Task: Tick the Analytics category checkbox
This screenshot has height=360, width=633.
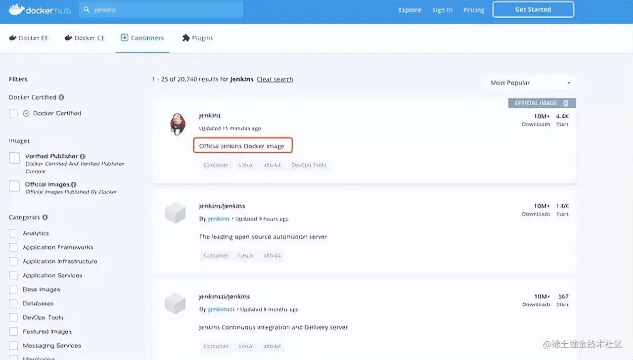Action: click(13, 233)
